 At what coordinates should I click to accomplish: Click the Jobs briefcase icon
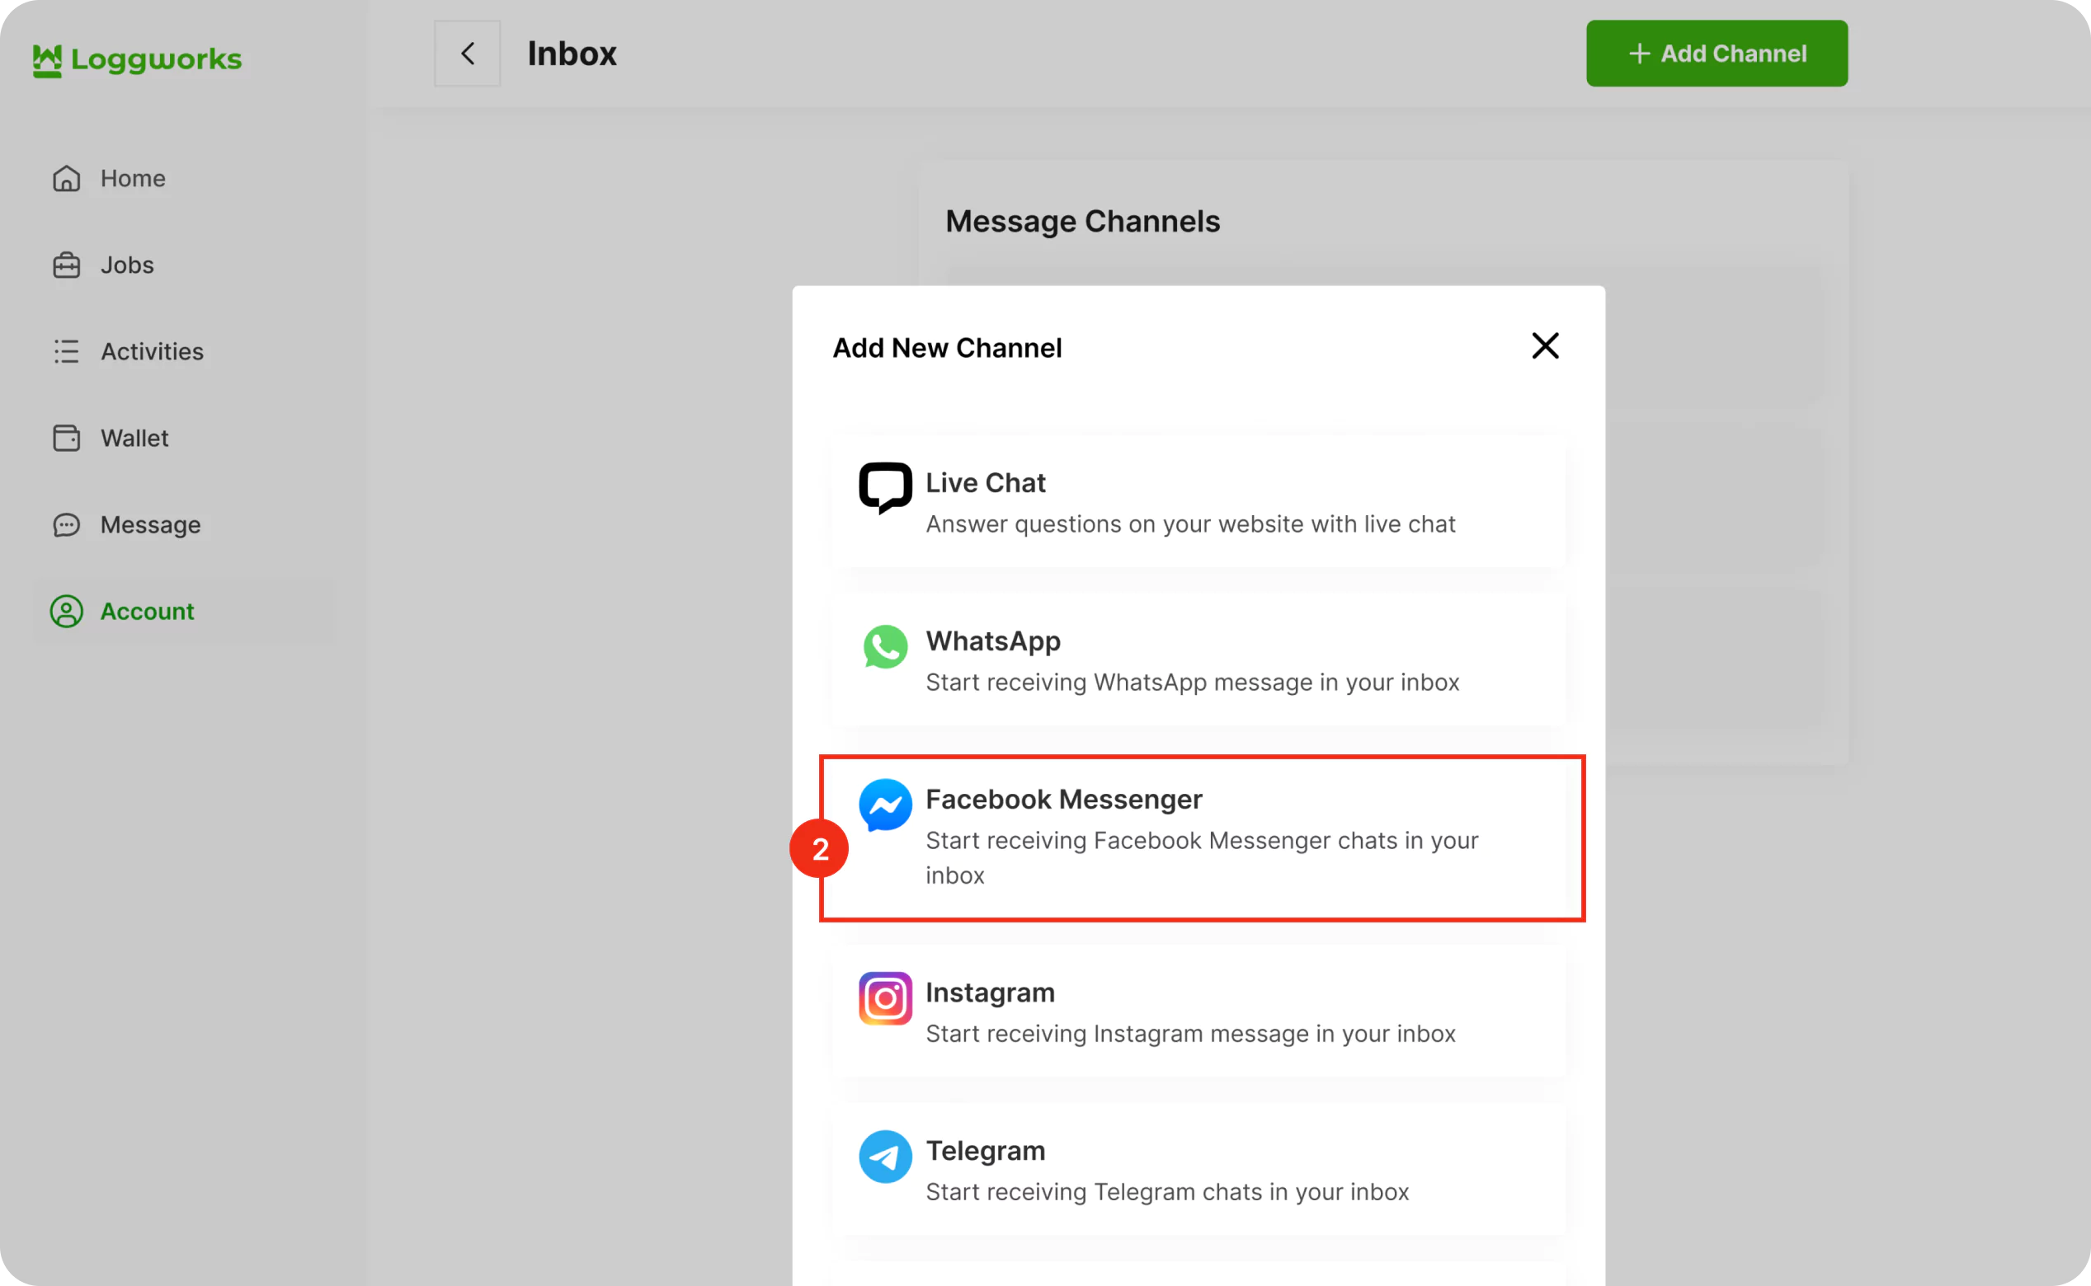[x=66, y=265]
